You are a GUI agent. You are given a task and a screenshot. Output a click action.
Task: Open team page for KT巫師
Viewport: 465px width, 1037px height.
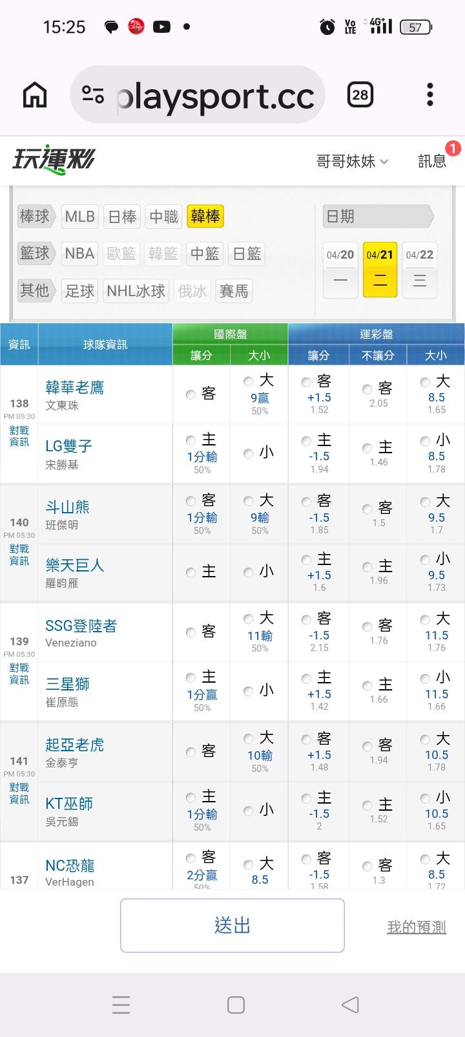[69, 804]
